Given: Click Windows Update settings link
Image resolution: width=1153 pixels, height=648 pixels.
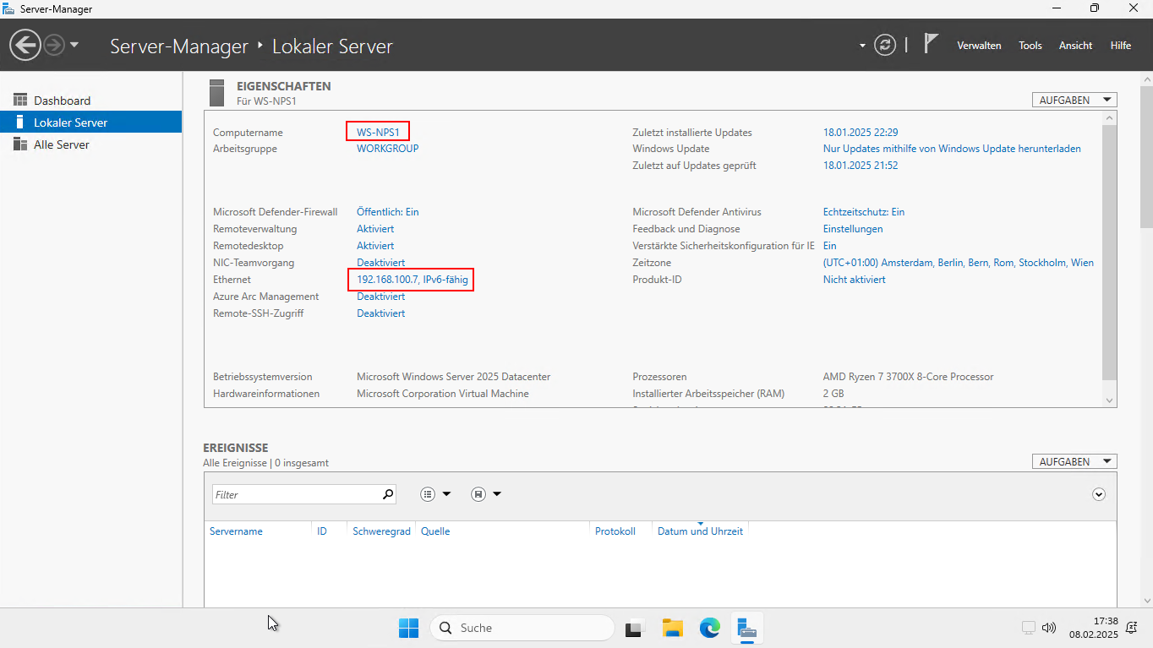Looking at the screenshot, I should (x=952, y=149).
